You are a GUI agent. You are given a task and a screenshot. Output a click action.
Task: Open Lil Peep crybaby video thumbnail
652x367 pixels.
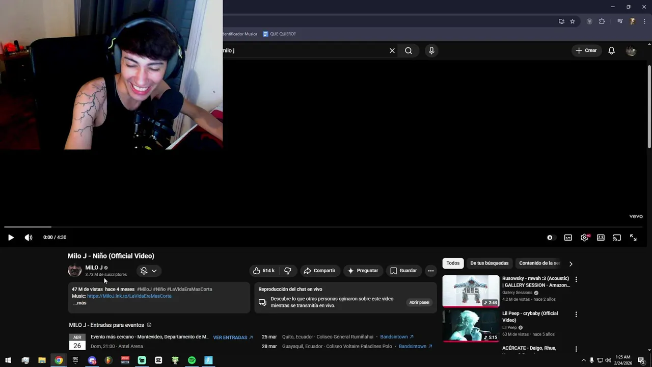point(471,326)
